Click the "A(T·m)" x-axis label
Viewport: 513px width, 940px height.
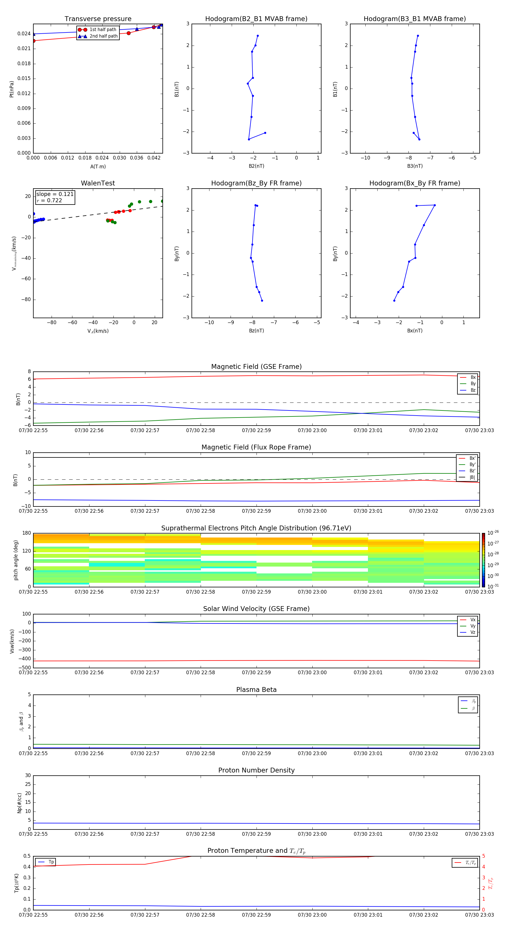click(98, 167)
